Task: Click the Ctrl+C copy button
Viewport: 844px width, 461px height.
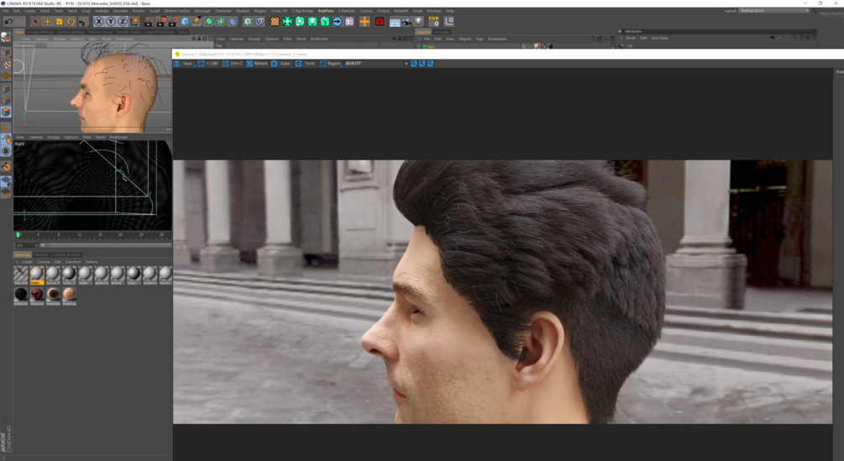Action: coord(232,64)
